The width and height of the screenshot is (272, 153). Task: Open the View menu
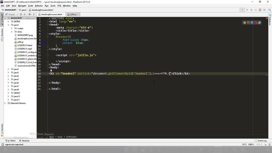pos(14,6)
